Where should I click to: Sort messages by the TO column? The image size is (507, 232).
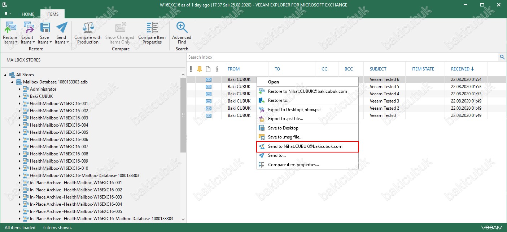click(277, 69)
